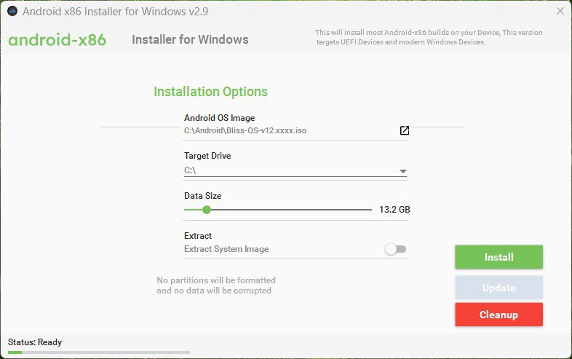Click the android-x86 logo in the header
572x359 pixels.
click(57, 40)
